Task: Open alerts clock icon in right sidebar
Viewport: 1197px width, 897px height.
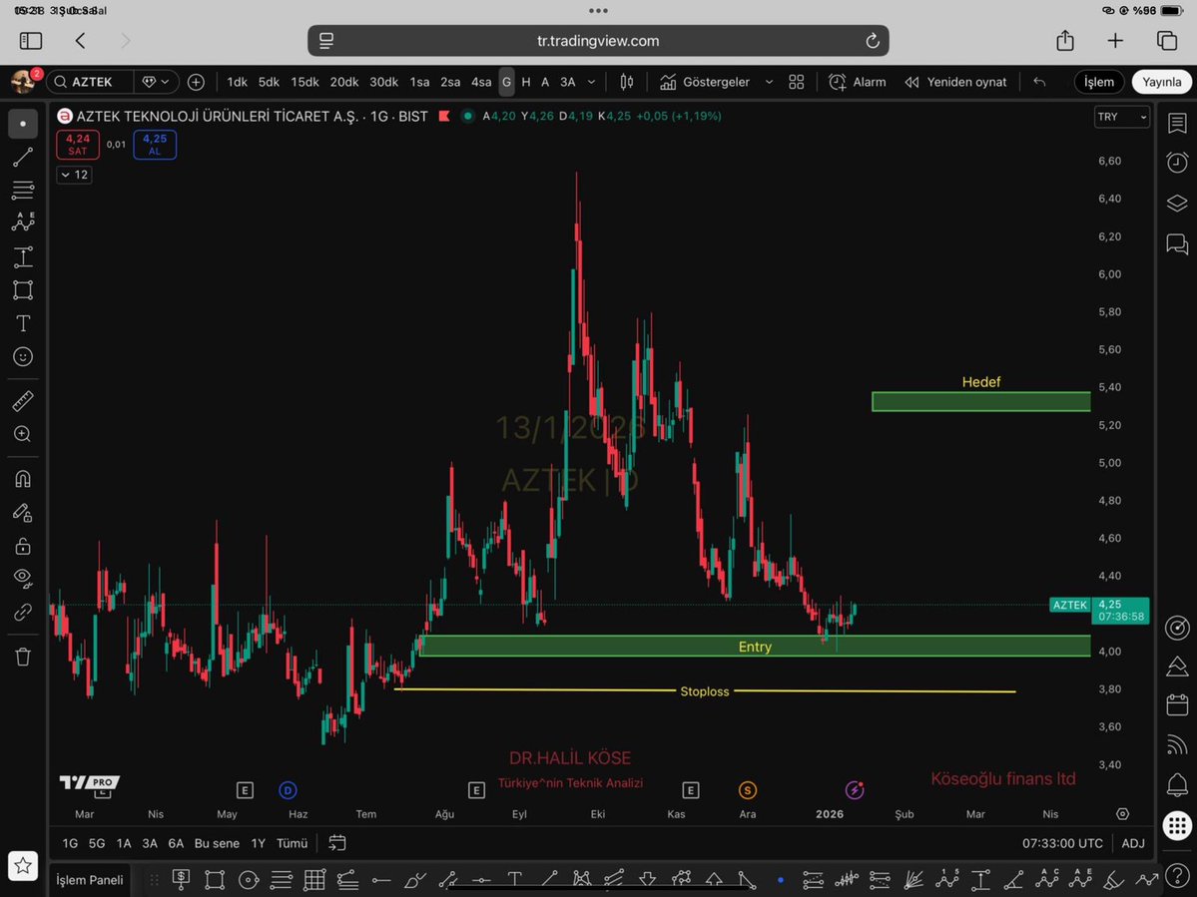Action: [x=1177, y=163]
